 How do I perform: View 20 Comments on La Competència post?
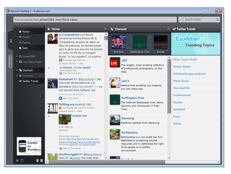[72, 73]
